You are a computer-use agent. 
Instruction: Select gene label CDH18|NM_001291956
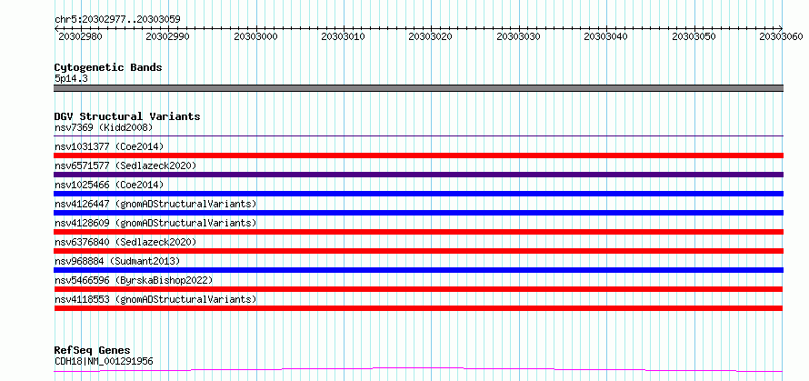point(104,361)
